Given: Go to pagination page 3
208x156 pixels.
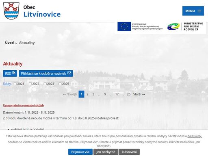Looking at the screenshot, I should click(x=93, y=94).
